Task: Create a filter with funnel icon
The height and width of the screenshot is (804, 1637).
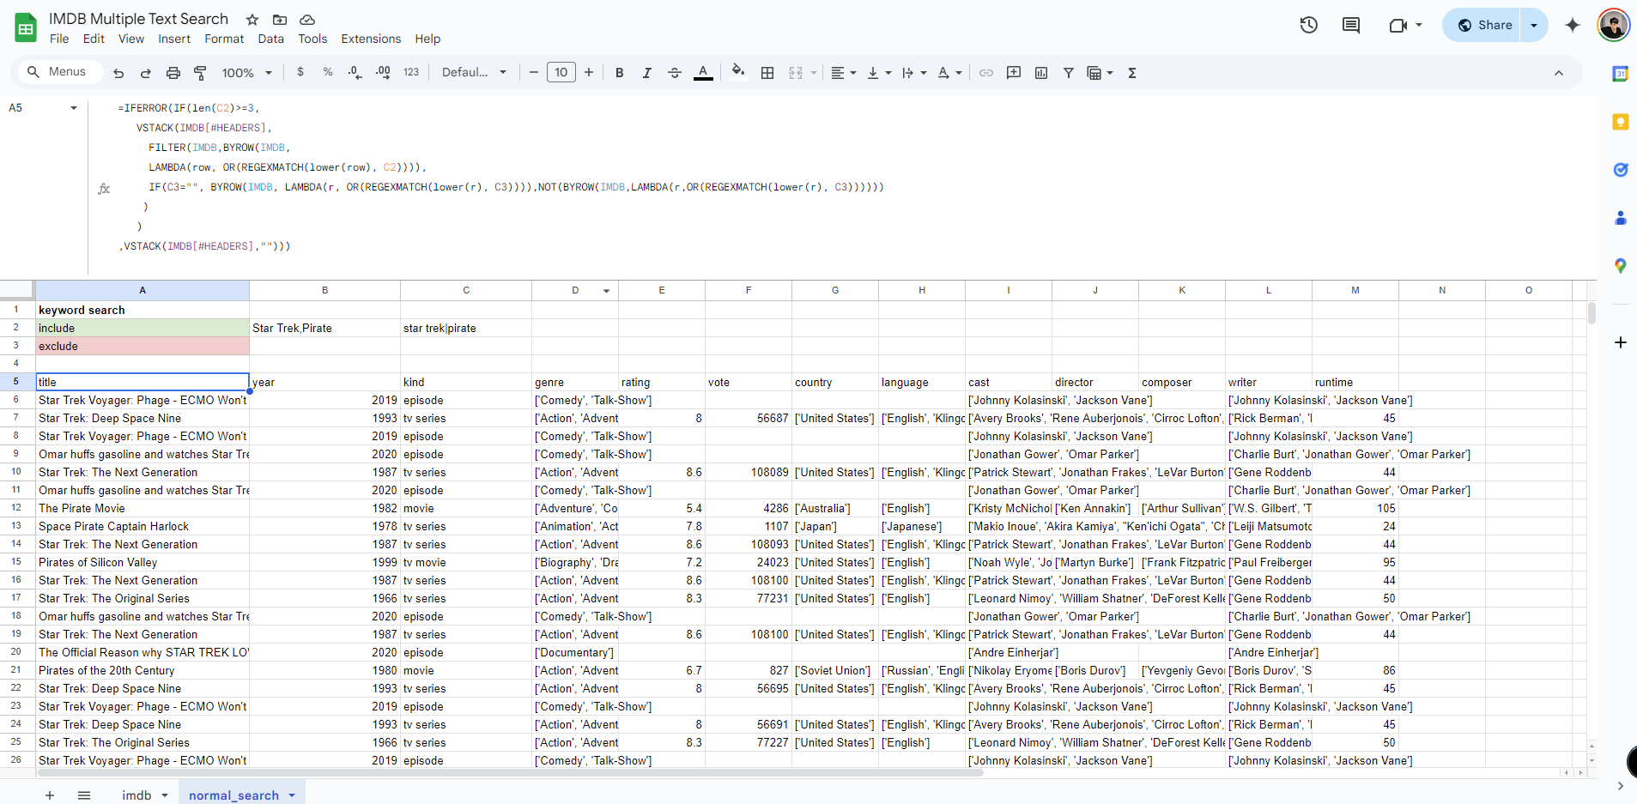Action: [x=1069, y=73]
